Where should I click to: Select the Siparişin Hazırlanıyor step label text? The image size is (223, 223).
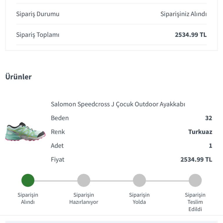click(84, 198)
